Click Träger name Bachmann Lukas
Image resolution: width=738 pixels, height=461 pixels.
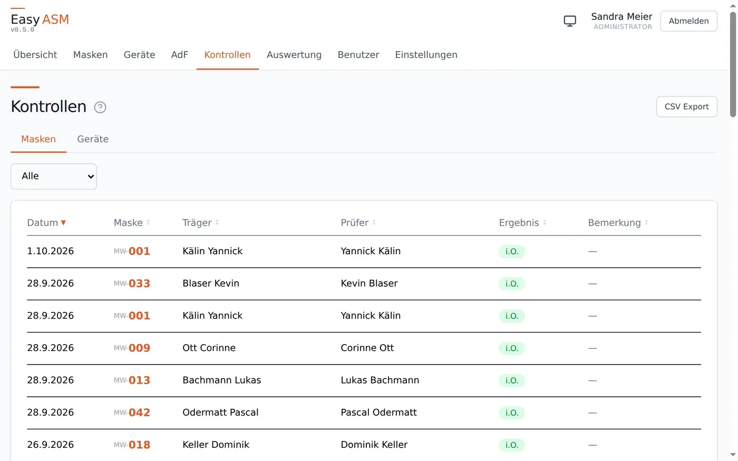tap(222, 380)
